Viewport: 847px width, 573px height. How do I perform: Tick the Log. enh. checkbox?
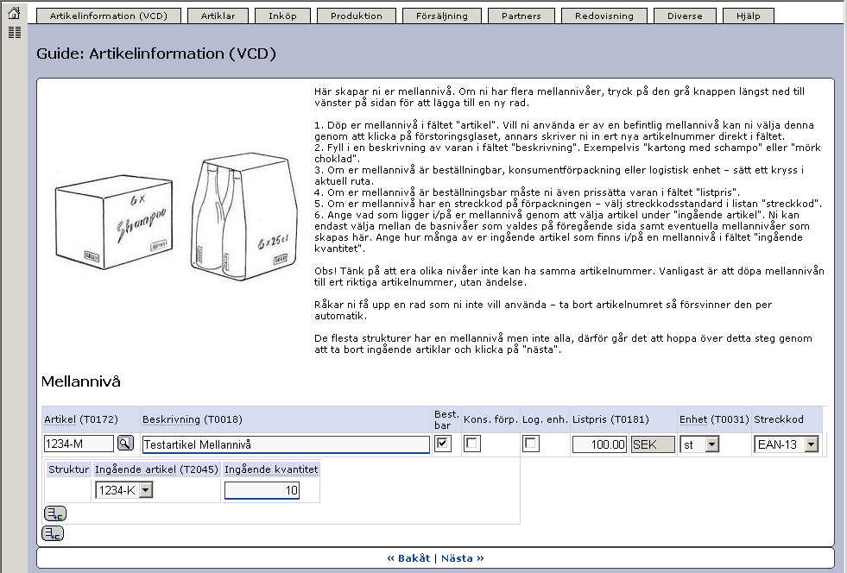coord(530,444)
